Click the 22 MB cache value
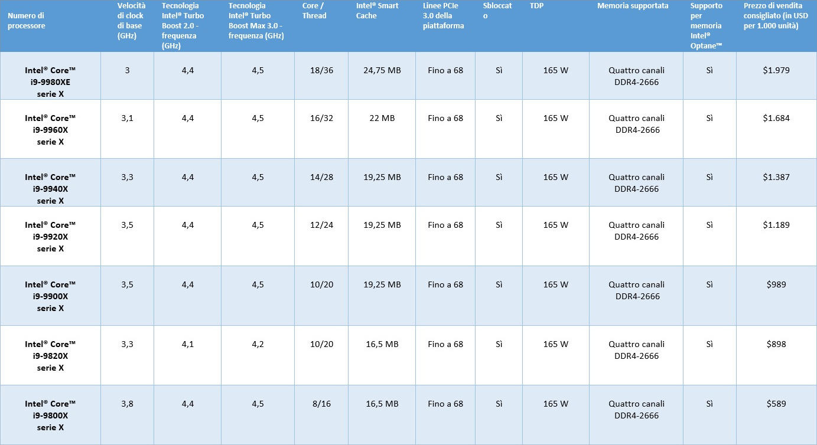Image resolution: width=817 pixels, height=445 pixels. coord(382,118)
